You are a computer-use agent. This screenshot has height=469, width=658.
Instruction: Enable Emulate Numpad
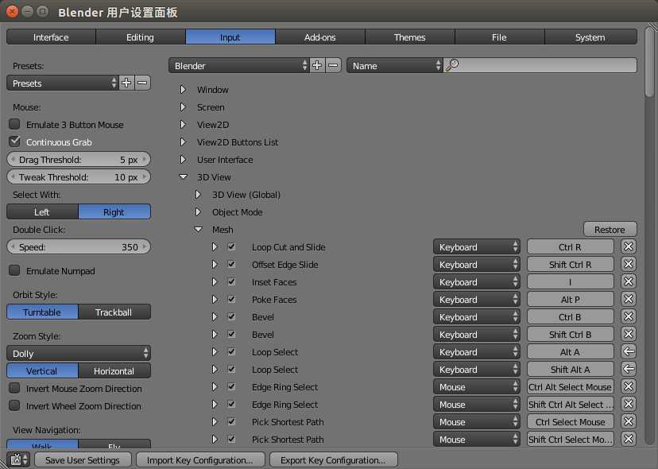pyautogui.click(x=14, y=270)
